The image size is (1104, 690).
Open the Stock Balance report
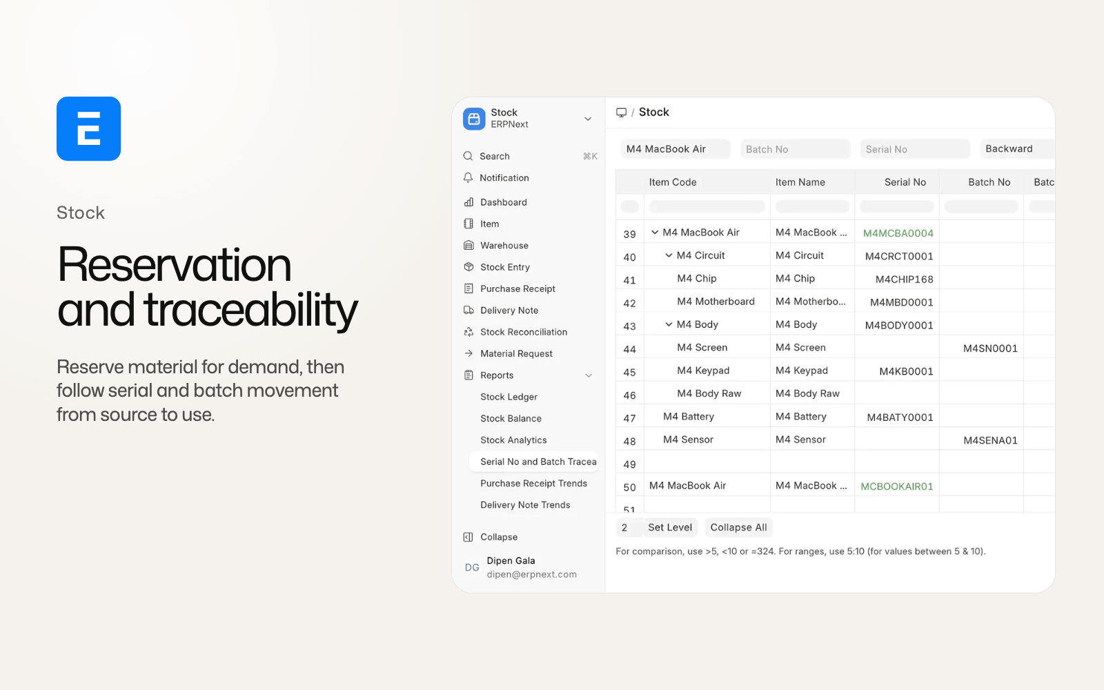(x=511, y=419)
